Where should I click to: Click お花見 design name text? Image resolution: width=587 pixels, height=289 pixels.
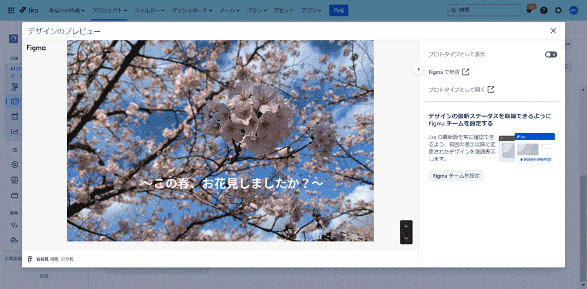pyautogui.click(x=43, y=259)
